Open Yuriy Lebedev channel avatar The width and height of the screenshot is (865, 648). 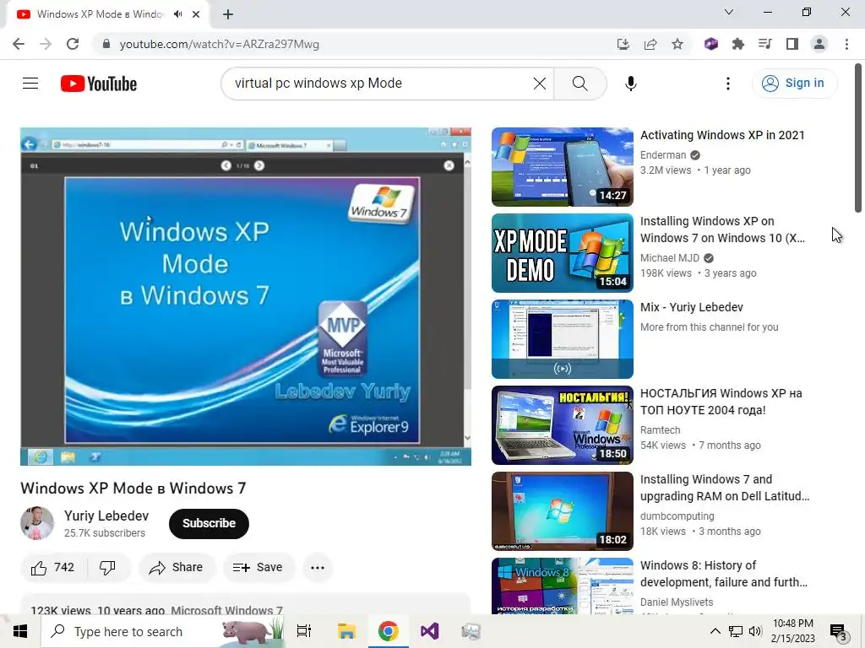coord(37,523)
